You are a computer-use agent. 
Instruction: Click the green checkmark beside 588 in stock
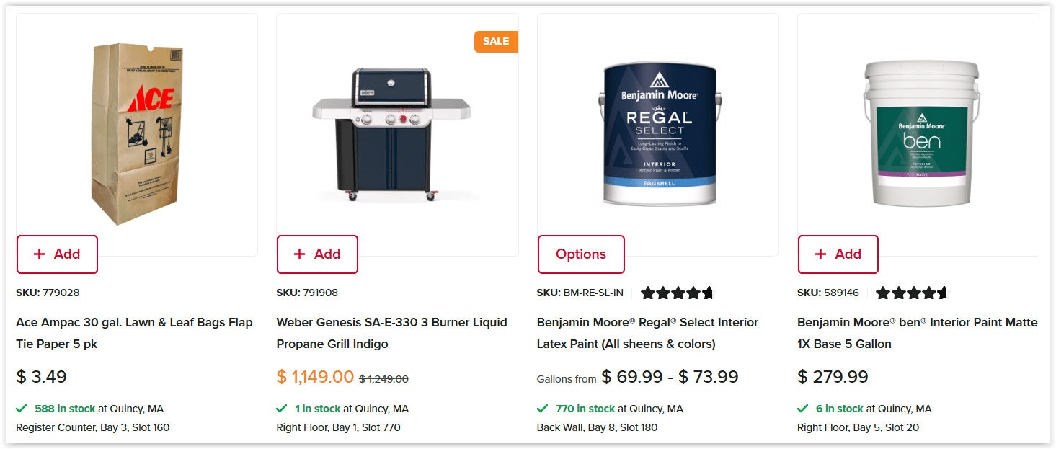22,408
